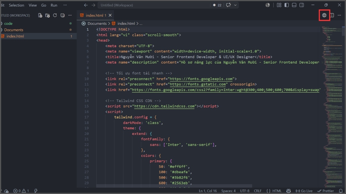Click Prettier formatter status
Image resolution: width=346 pixels, height=194 pixels.
pos(326,191)
